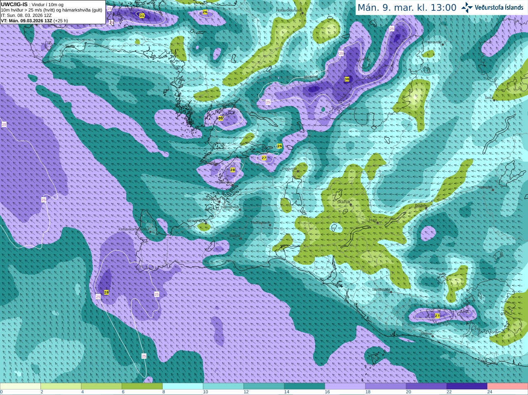This screenshot has width=528, height=395.
Task: Click the Bláfjöll station label
Action: click(x=235, y=236)
